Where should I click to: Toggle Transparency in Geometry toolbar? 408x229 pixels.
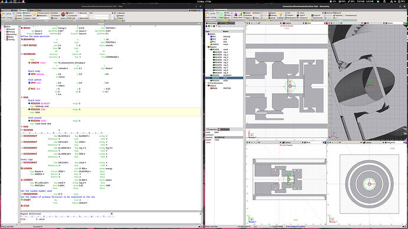349,15
